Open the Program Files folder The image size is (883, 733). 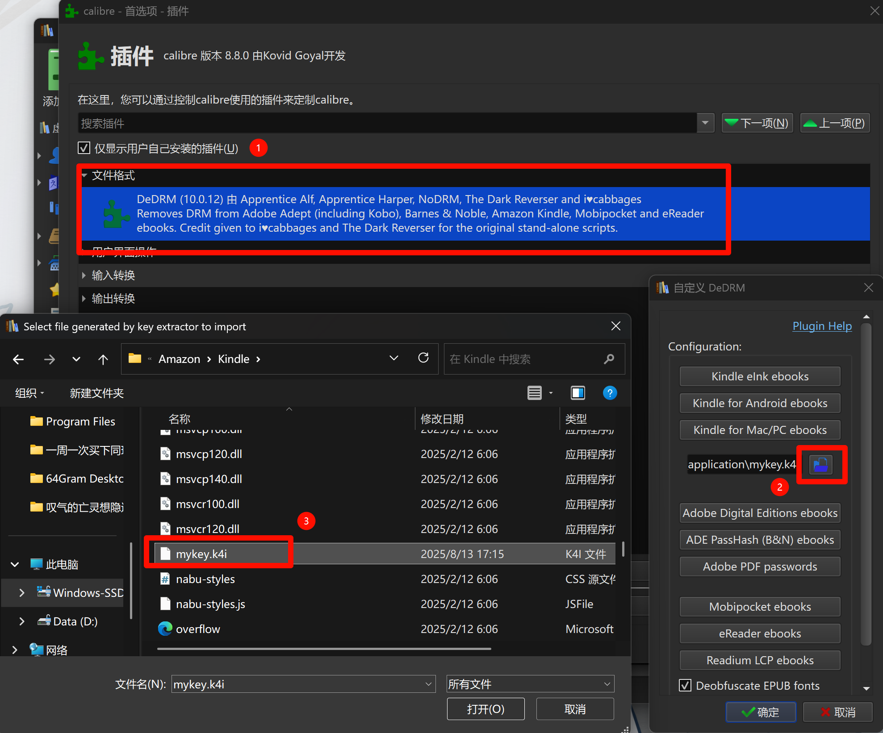click(x=72, y=421)
